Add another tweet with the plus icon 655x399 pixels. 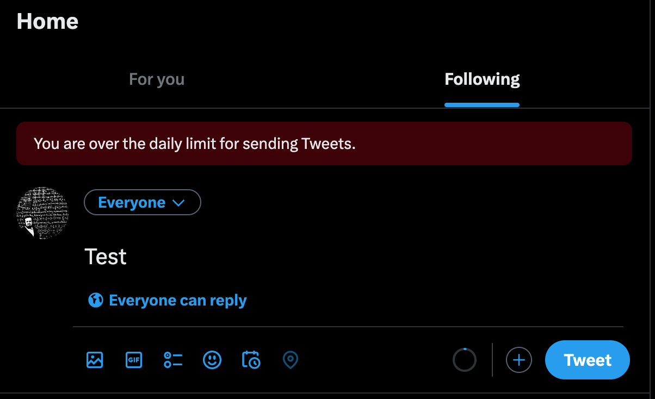point(519,360)
